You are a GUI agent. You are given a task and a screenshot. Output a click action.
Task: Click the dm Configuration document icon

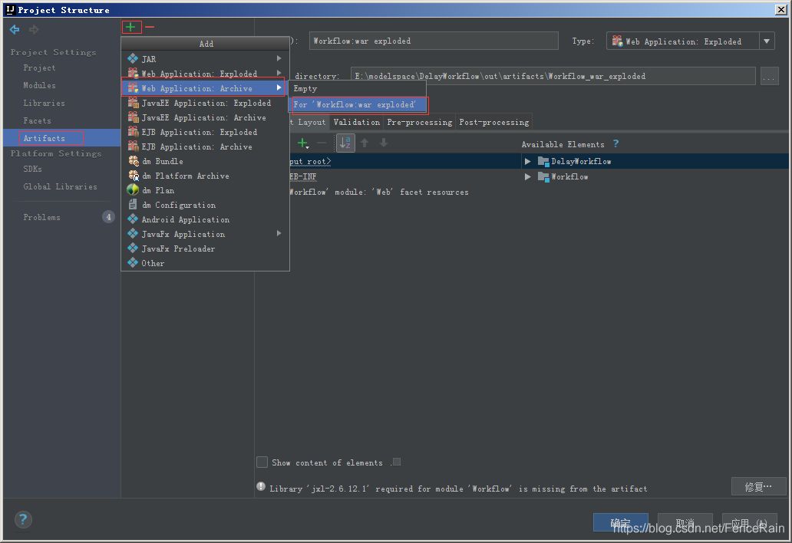click(x=133, y=205)
